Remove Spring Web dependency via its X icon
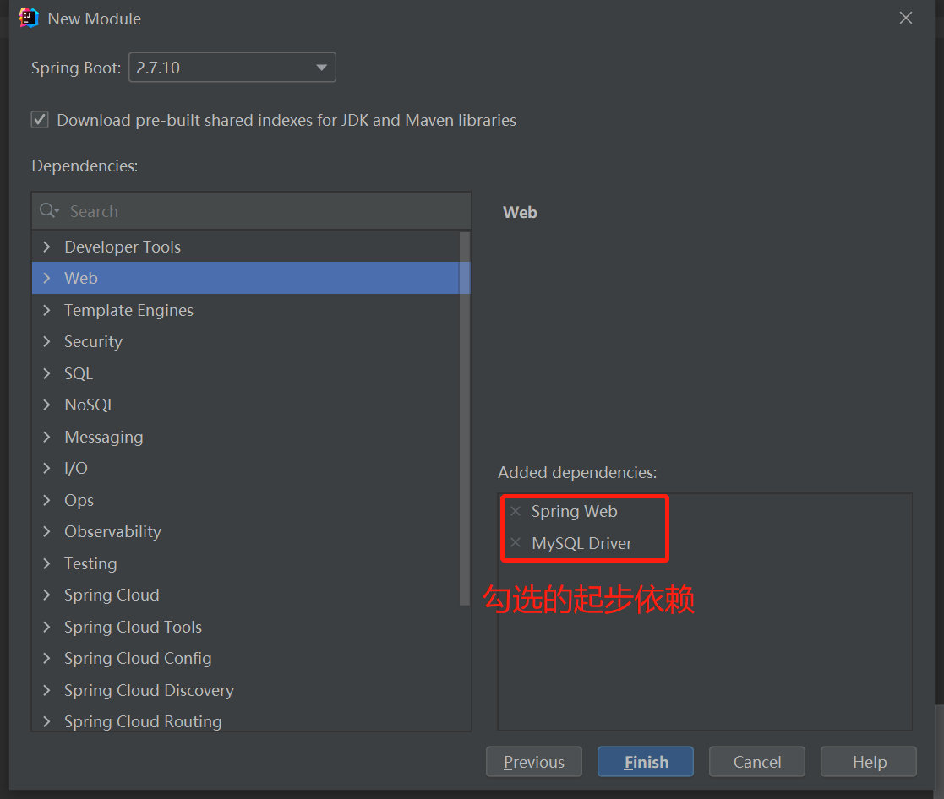The height and width of the screenshot is (799, 944). [x=516, y=511]
